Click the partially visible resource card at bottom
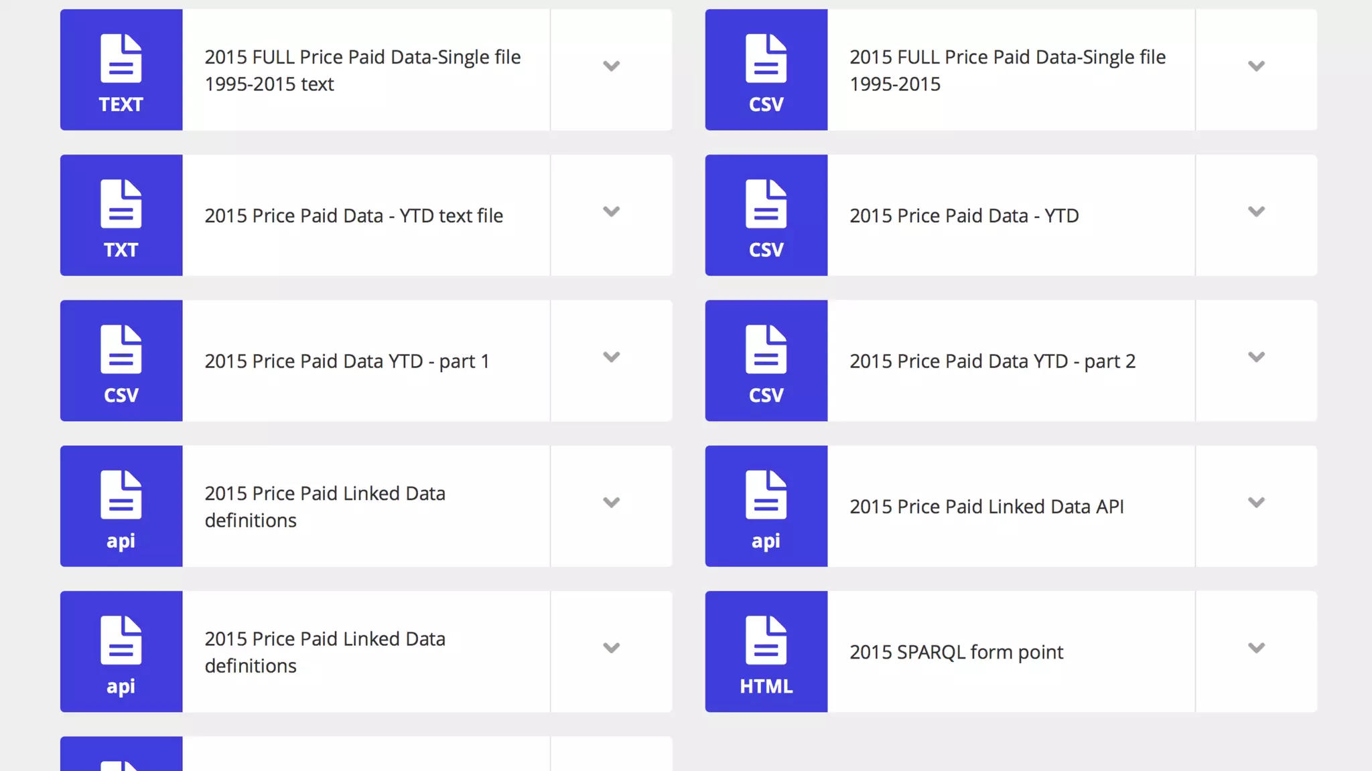The width and height of the screenshot is (1372, 771). click(x=366, y=754)
